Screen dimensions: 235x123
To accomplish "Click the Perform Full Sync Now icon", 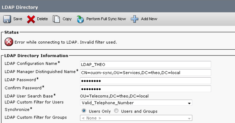I will [x=80, y=19].
